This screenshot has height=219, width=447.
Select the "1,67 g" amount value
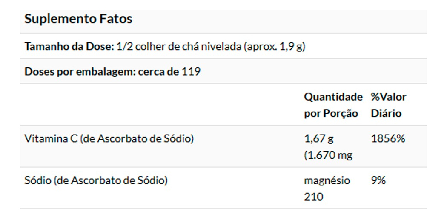[x=319, y=138]
